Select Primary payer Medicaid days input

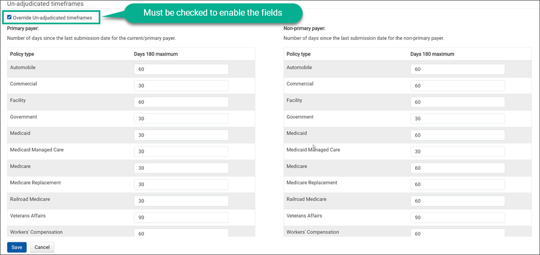coord(181,135)
